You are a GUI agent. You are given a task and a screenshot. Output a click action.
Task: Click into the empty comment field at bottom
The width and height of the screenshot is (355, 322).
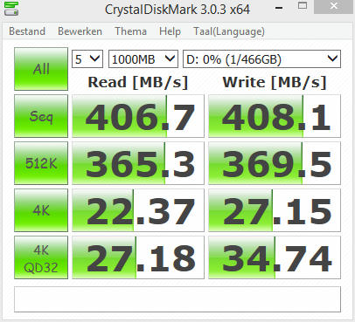click(177, 299)
